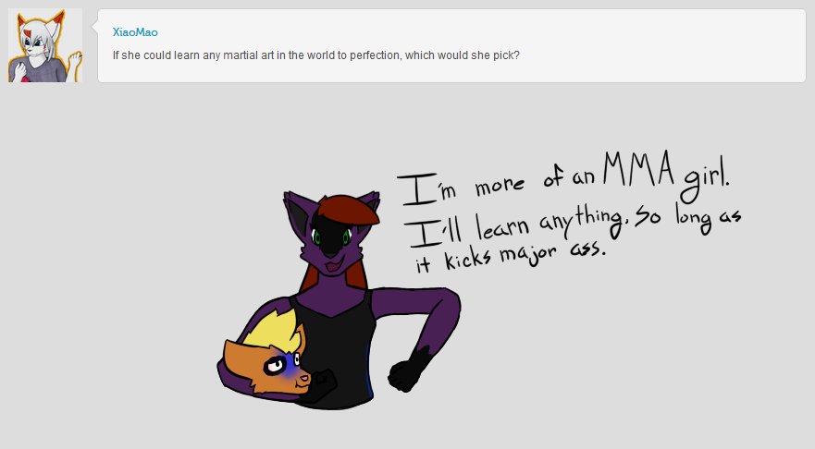Click the black tank top on the cat
Screen dimensions: 815x449
coord(335,353)
